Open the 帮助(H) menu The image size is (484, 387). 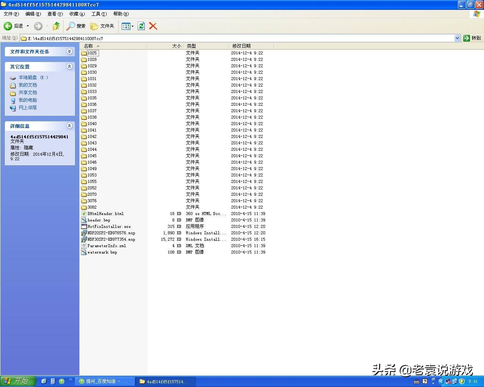pos(121,14)
